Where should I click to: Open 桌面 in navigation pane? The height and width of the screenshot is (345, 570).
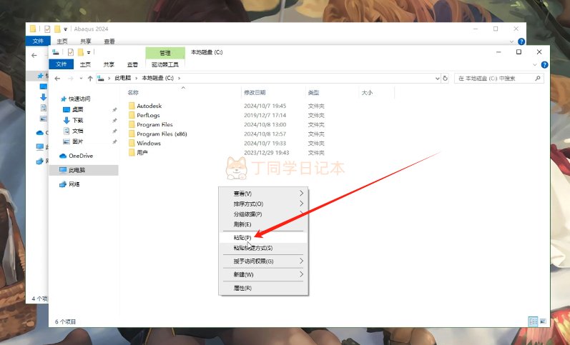point(77,109)
